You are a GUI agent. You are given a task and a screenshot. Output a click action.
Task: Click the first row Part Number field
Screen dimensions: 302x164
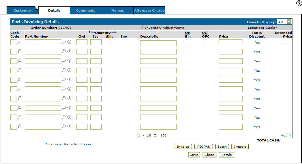pyautogui.click(x=43, y=42)
